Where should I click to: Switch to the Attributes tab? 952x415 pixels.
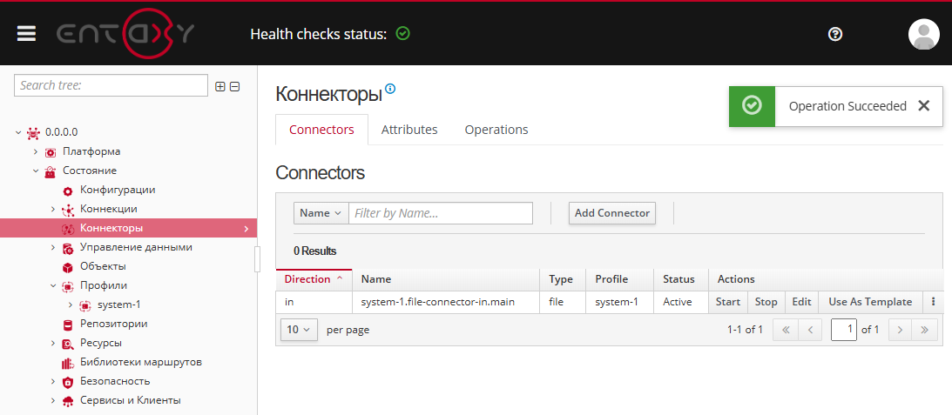point(409,130)
